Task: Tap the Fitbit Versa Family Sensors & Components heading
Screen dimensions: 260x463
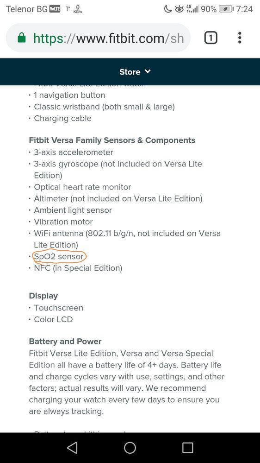Action: coord(112,140)
